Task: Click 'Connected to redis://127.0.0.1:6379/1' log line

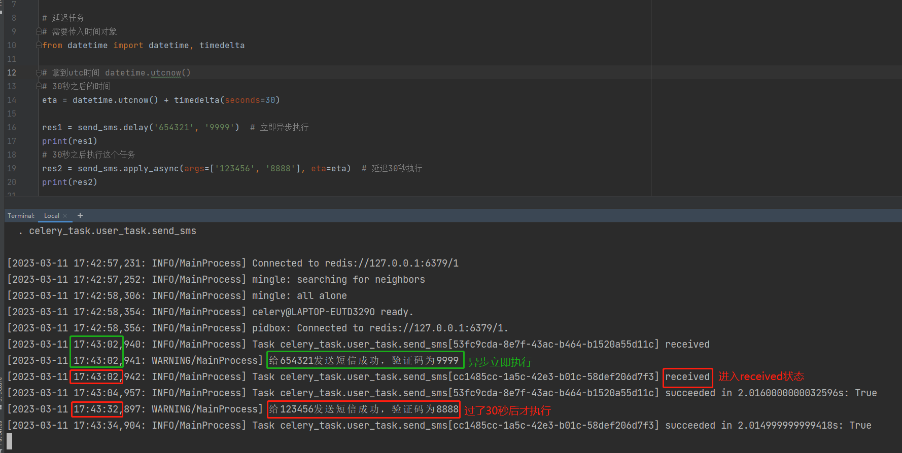Action: [x=355, y=263]
